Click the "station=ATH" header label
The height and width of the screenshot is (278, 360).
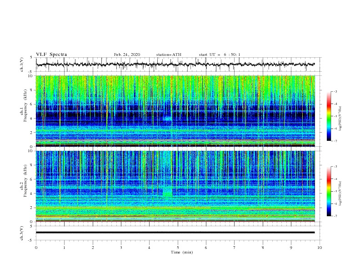coord(169,55)
